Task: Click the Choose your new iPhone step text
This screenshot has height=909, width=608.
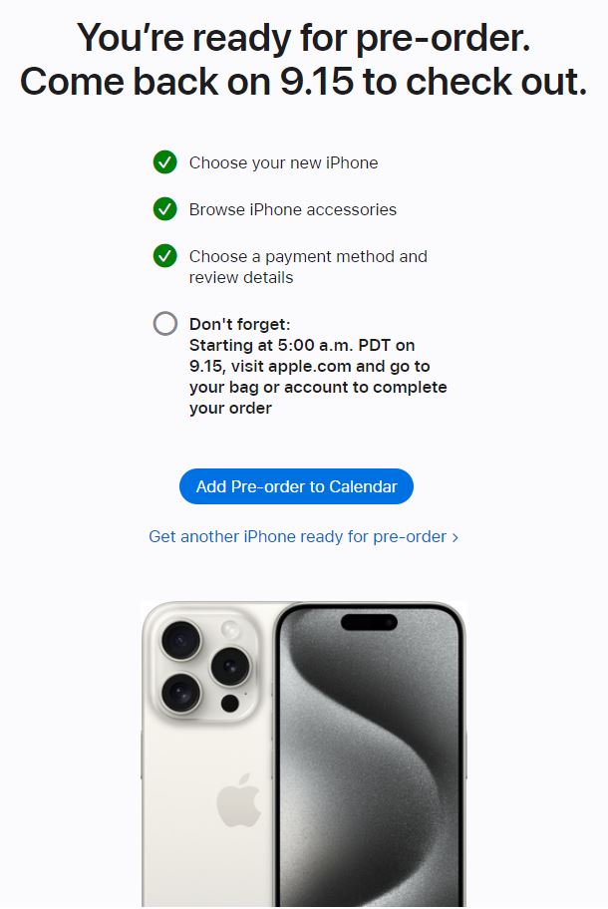Action: click(x=283, y=162)
